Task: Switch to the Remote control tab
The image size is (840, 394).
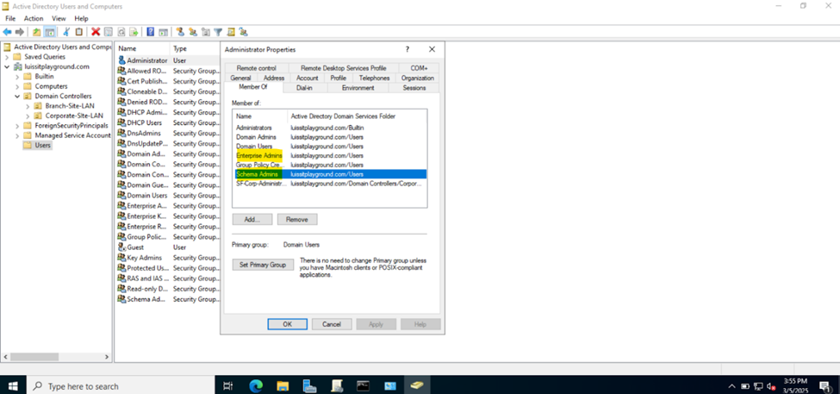Action: [257, 68]
